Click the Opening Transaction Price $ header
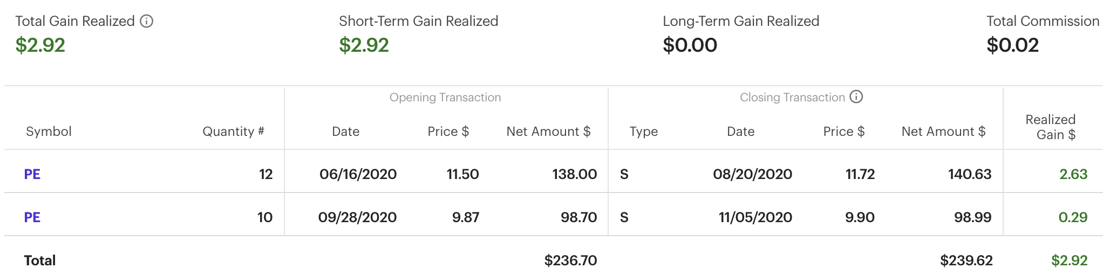This screenshot has width=1103, height=275. pos(448,132)
